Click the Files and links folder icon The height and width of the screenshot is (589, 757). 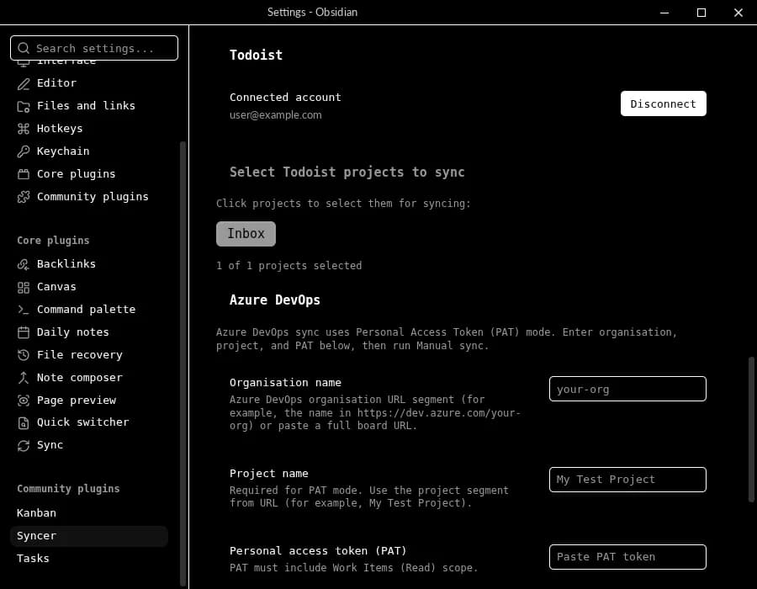(24, 106)
